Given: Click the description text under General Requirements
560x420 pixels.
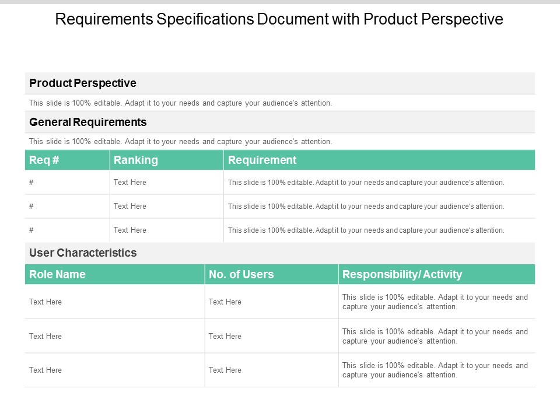Looking at the screenshot, I should (x=180, y=142).
